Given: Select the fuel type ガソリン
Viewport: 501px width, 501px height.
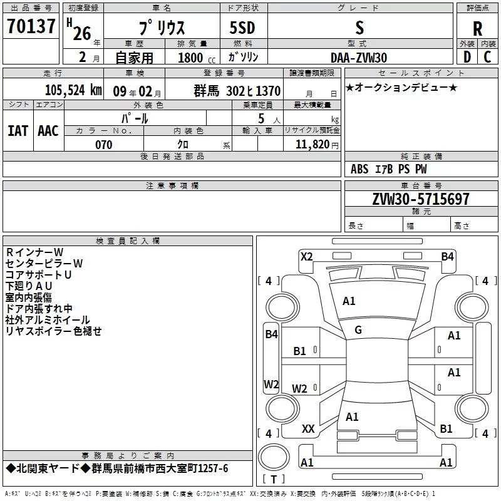Looking at the screenshot, I should coord(243,57).
